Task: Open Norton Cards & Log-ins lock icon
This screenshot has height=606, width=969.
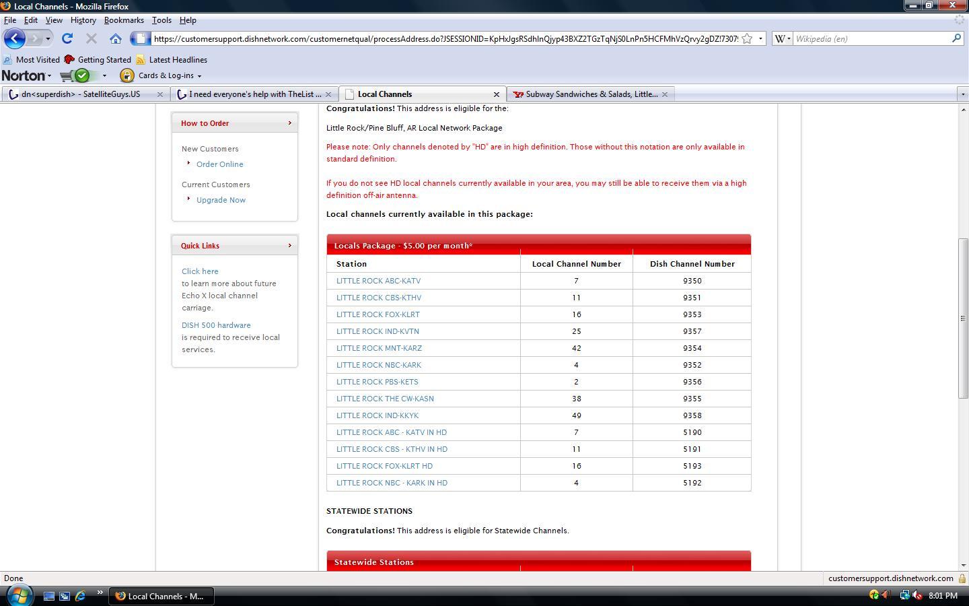Action: point(127,75)
